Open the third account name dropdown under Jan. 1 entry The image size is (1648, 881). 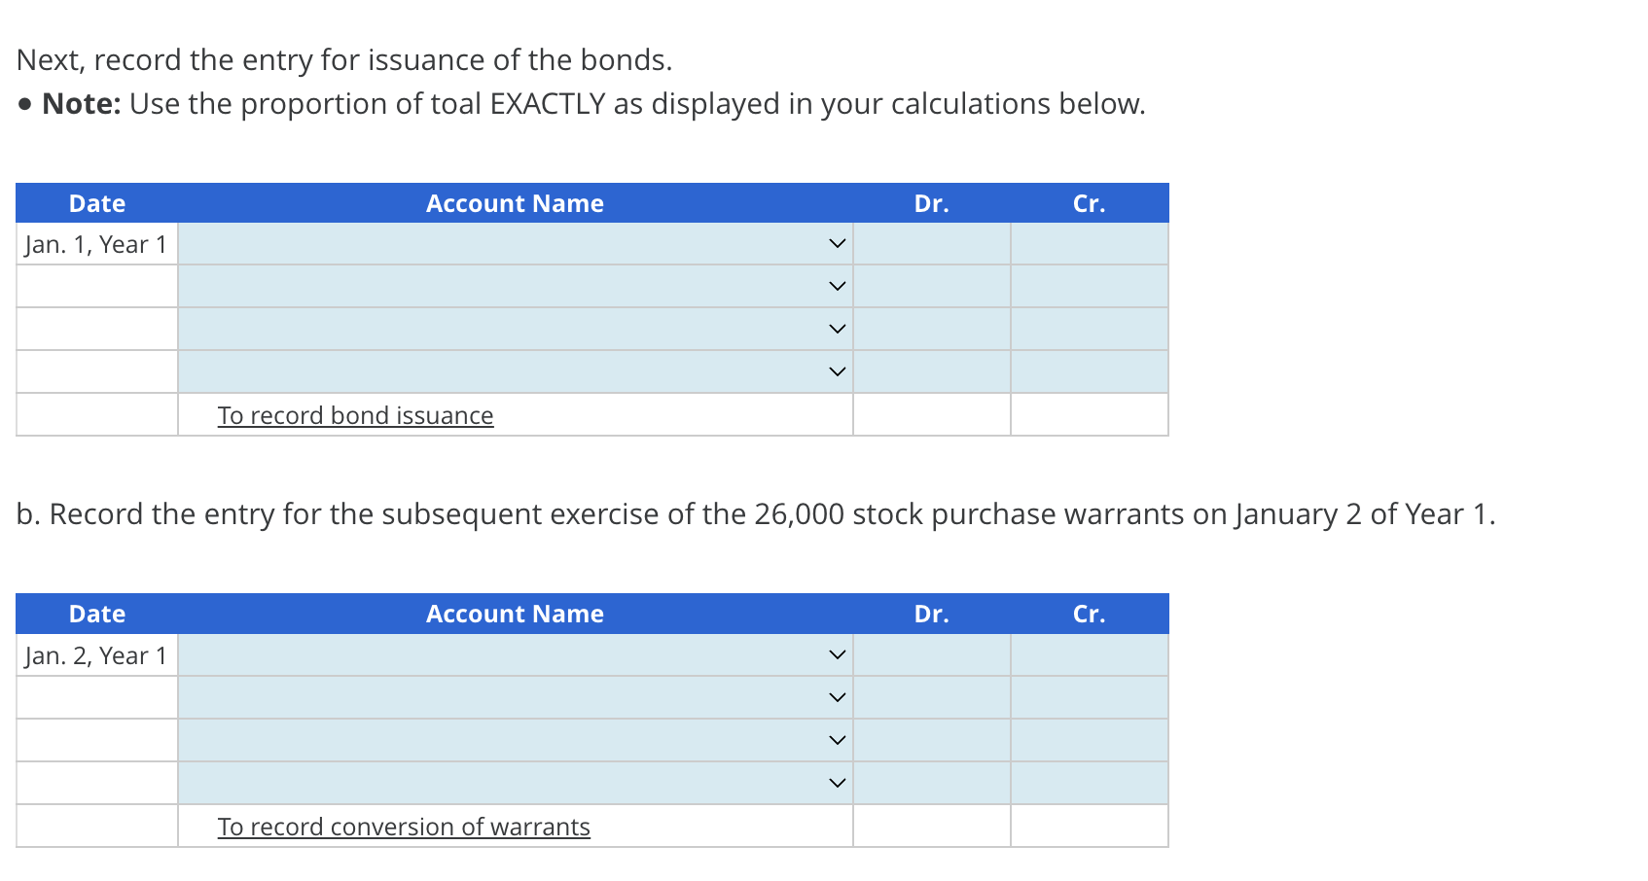[x=837, y=329]
